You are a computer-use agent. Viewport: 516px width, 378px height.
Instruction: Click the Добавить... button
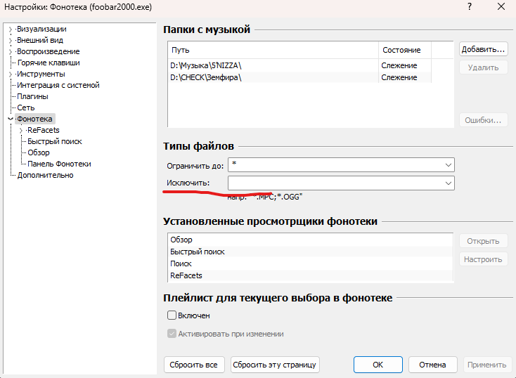tap(483, 50)
